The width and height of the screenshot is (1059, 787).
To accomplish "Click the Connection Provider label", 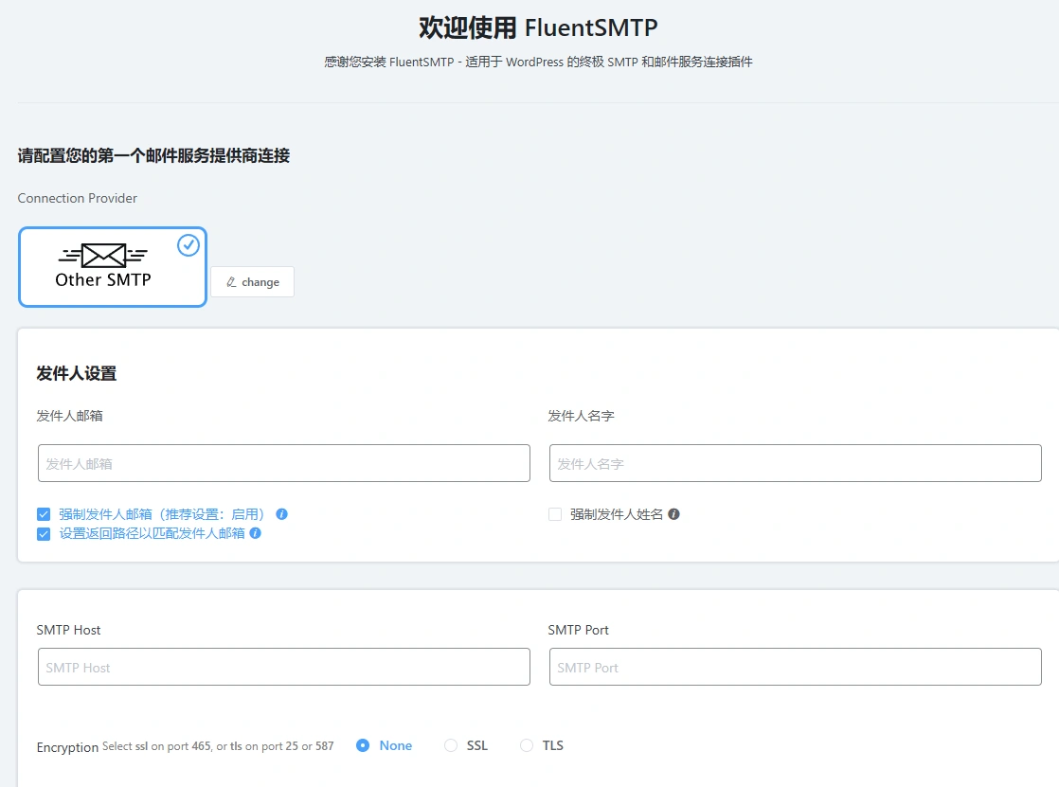I will [x=77, y=198].
